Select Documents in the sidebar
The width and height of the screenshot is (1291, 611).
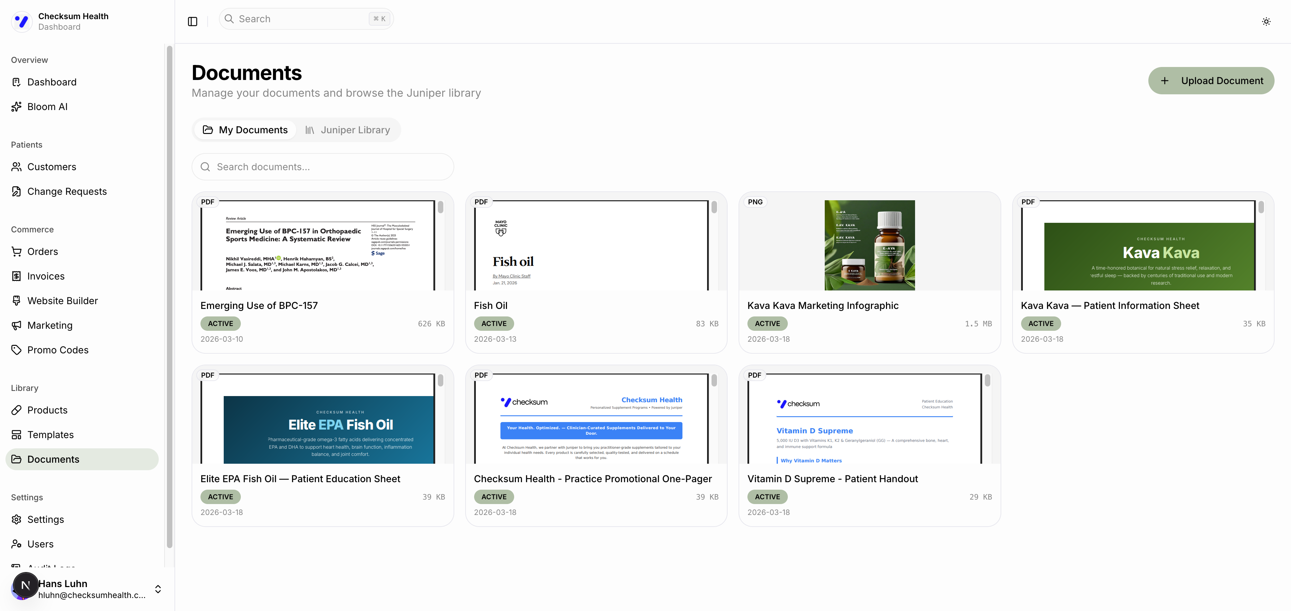82,459
